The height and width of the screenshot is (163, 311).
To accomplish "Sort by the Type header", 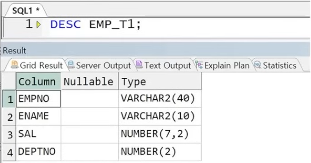I will tap(160, 81).
